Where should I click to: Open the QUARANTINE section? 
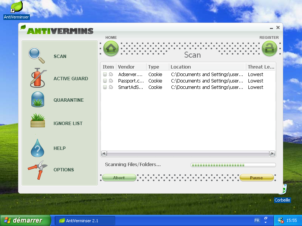pyautogui.click(x=69, y=100)
